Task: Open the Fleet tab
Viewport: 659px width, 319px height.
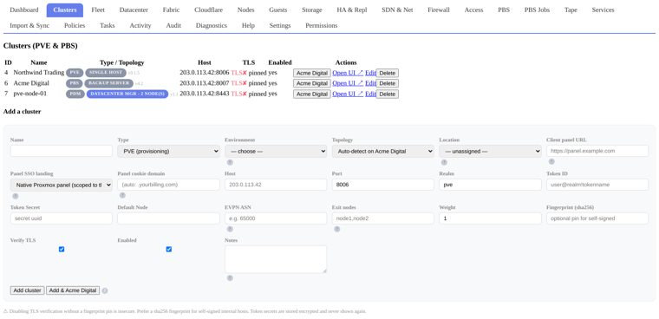Action: coord(98,10)
